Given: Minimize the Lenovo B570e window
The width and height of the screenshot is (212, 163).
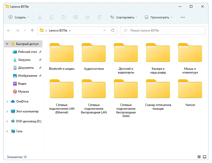Looking at the screenshot, I should click(180, 6).
